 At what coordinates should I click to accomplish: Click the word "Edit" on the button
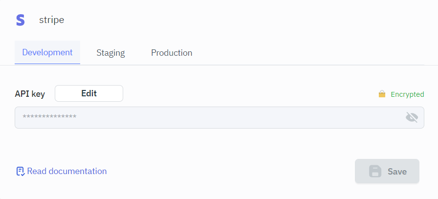coord(89,93)
